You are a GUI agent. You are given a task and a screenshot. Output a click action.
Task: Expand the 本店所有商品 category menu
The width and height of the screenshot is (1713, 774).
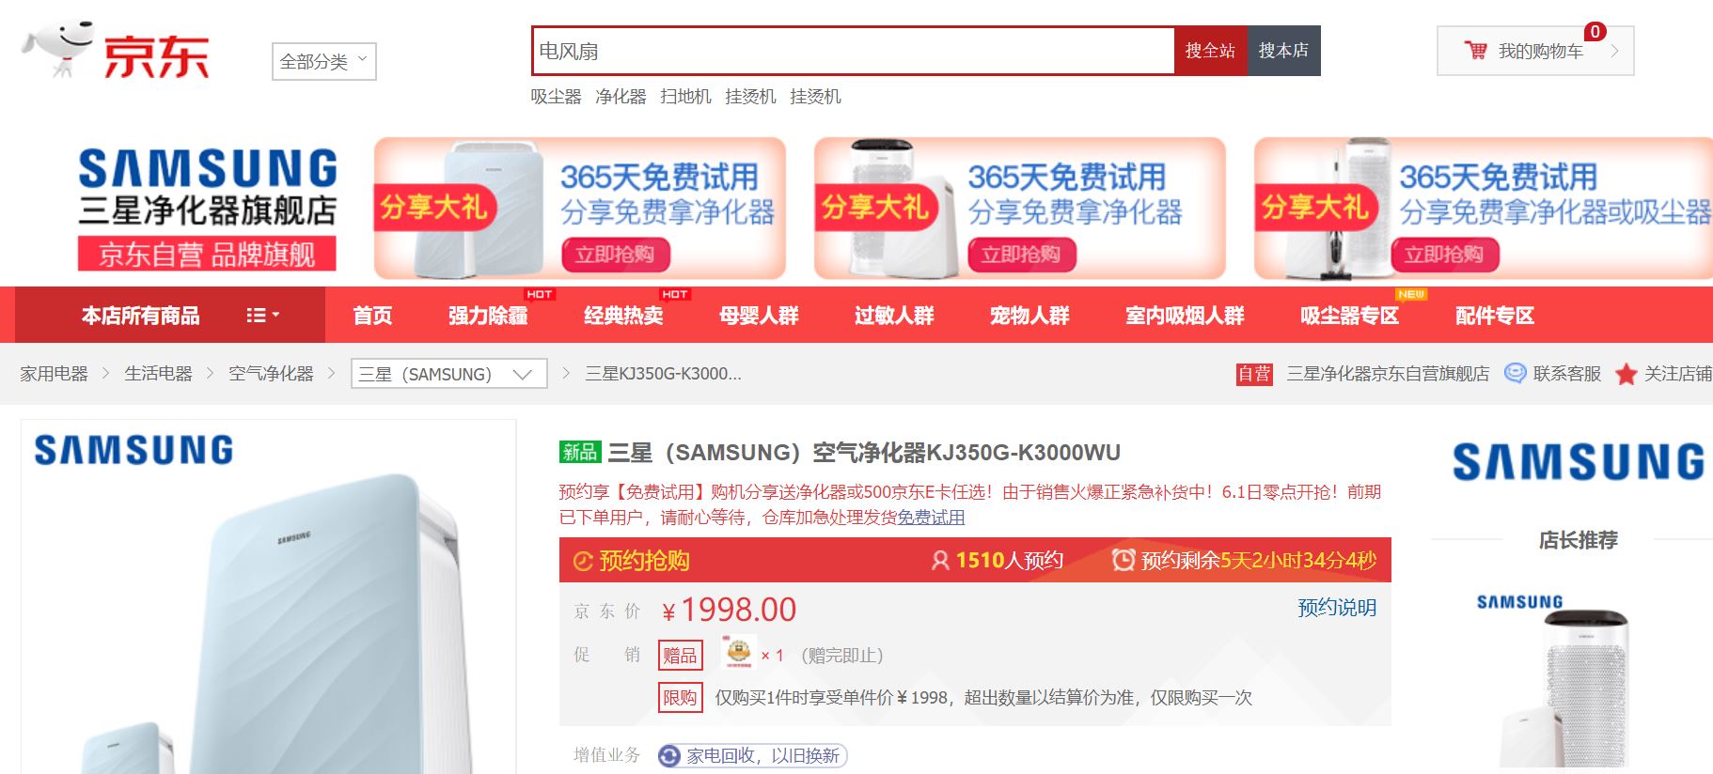point(170,316)
